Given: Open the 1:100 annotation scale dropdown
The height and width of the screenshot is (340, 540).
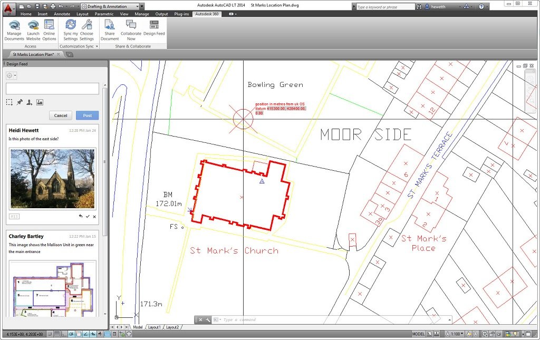Looking at the screenshot, I should pyautogui.click(x=457, y=334).
